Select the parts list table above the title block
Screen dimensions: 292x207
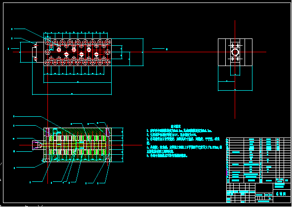(258, 160)
